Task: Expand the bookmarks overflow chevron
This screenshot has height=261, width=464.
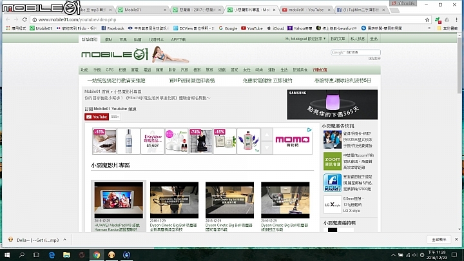Action: 429,28
